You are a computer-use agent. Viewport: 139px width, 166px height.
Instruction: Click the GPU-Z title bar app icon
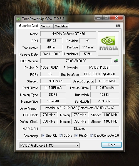tap(18, 19)
